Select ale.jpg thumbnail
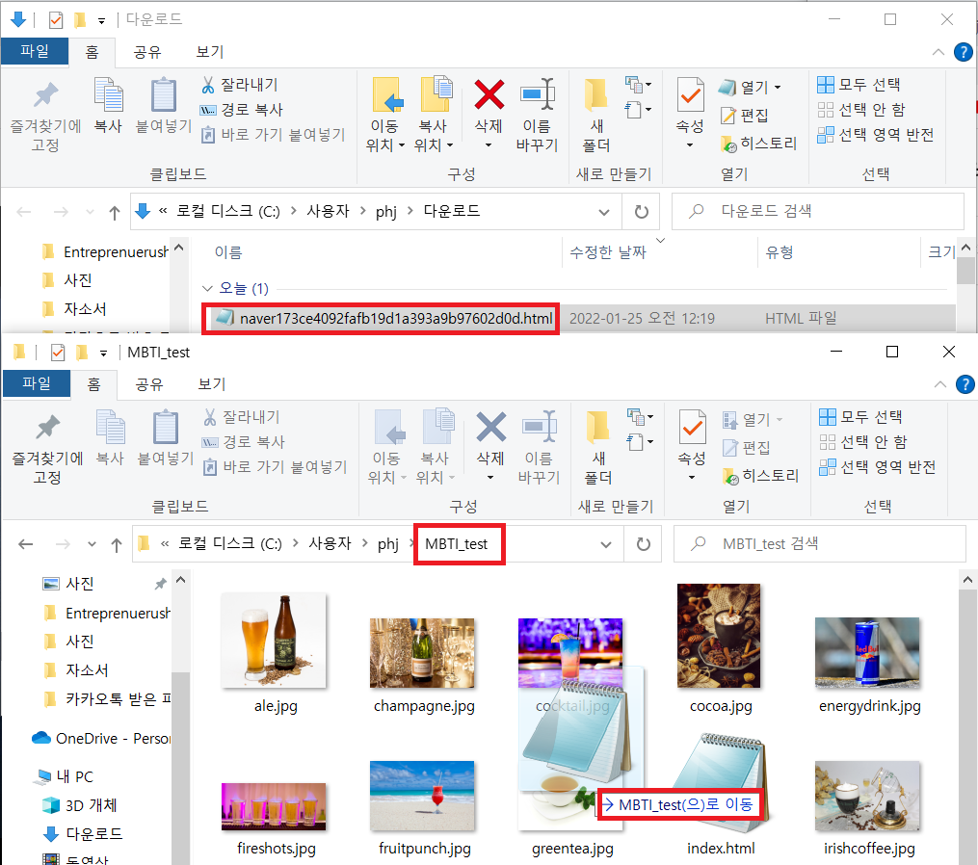This screenshot has height=865, width=978. (274, 642)
